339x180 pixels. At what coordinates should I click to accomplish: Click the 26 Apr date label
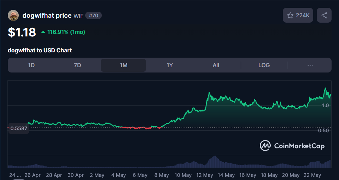[x=33, y=175]
